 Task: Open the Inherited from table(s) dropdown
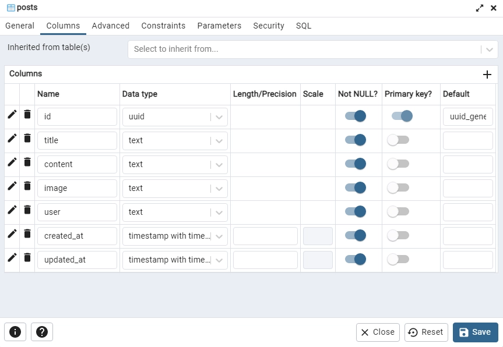[313, 49]
